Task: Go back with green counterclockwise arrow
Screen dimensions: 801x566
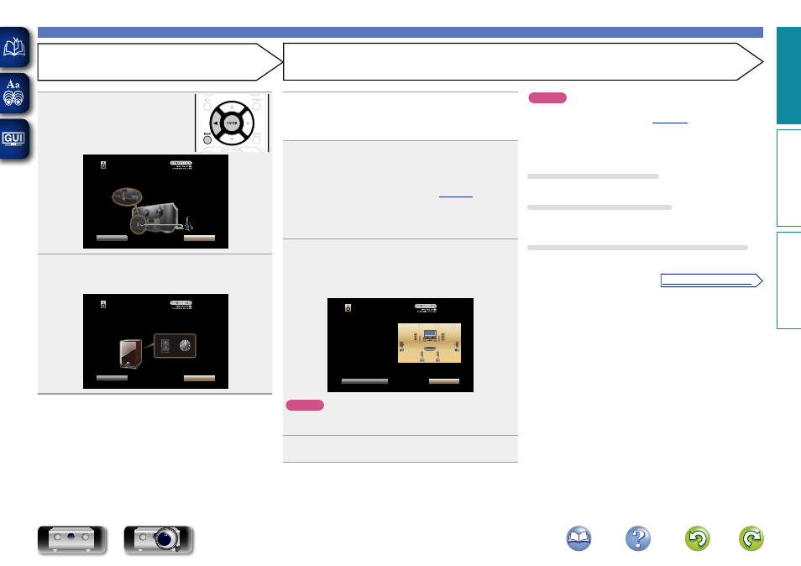Action: (697, 538)
